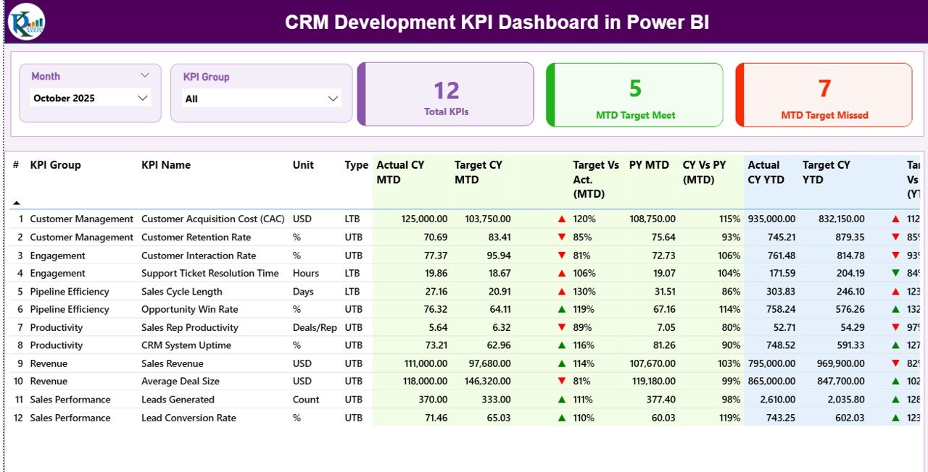Screen dimensions: 928x472
Task: Select the Total KPIs card showing 12
Action: click(445, 94)
